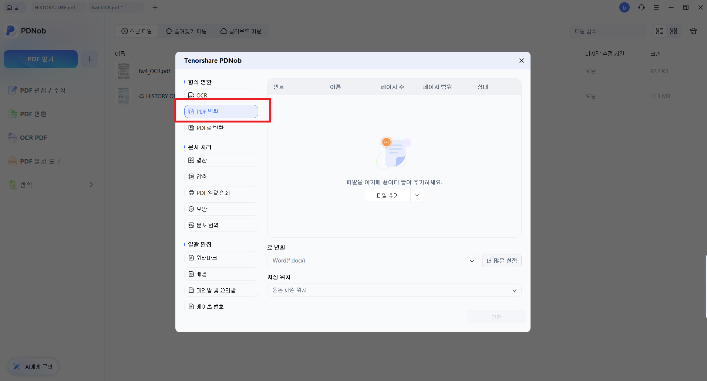Click the 번호 column header in dialog
707x381 pixels.
click(279, 87)
